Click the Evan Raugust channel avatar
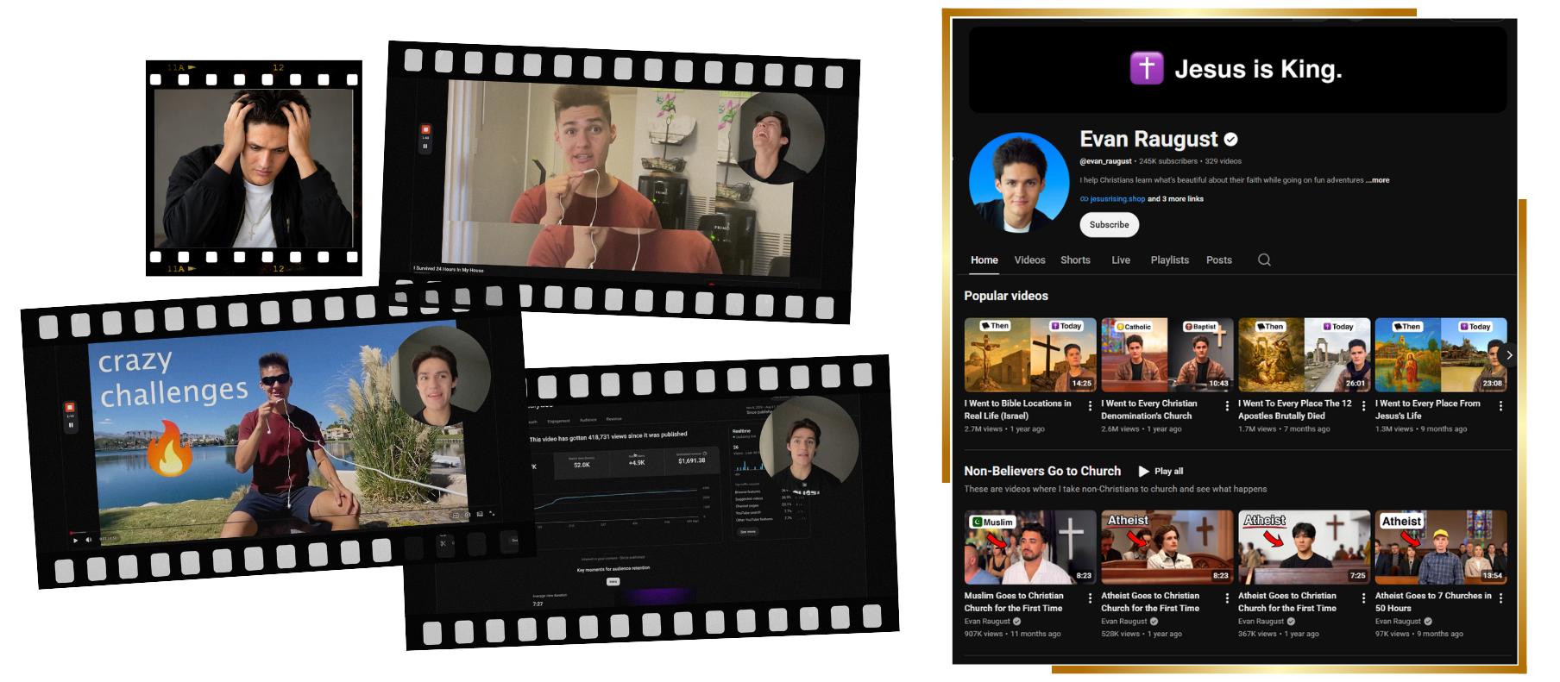The image size is (1560, 682). (1019, 183)
